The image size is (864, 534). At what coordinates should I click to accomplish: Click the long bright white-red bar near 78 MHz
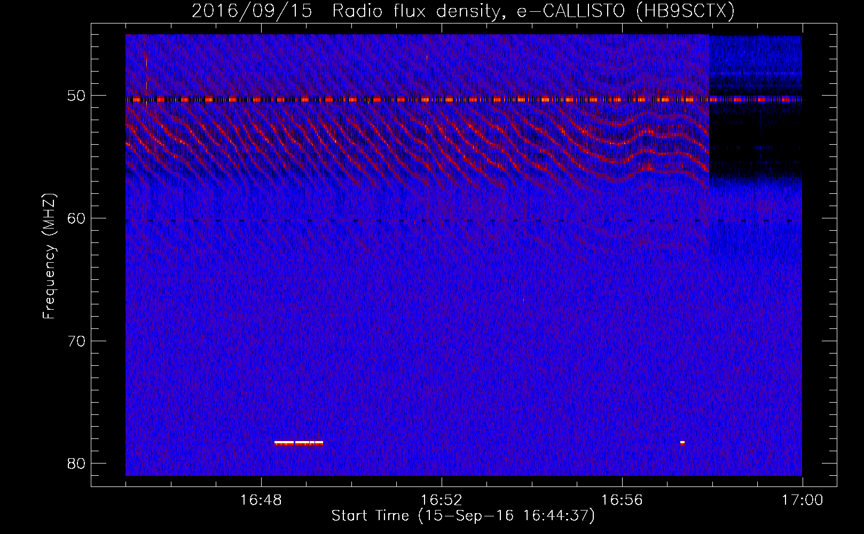pos(299,443)
